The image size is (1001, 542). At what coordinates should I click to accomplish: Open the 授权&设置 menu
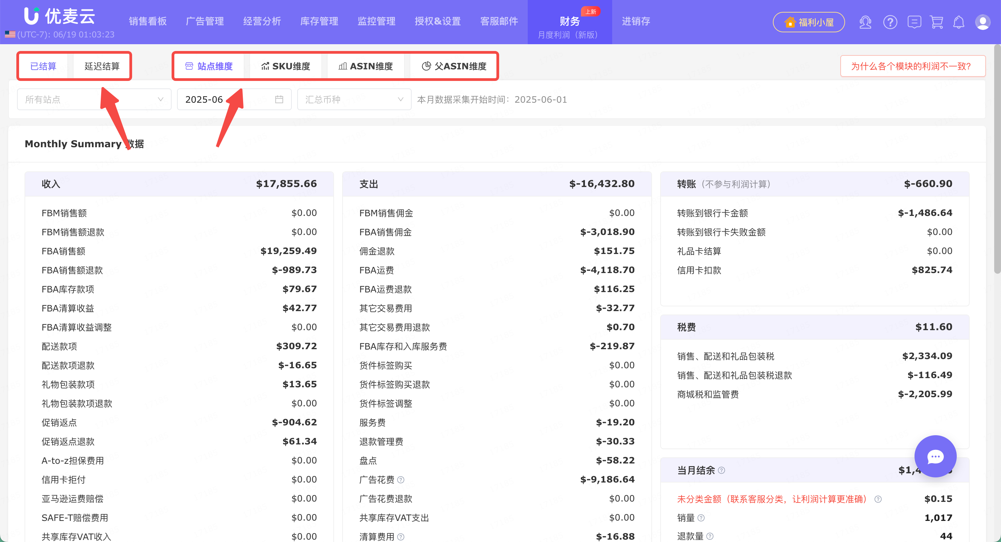[438, 21]
